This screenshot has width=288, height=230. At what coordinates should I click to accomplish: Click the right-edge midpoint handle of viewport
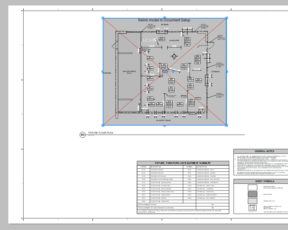click(x=227, y=72)
